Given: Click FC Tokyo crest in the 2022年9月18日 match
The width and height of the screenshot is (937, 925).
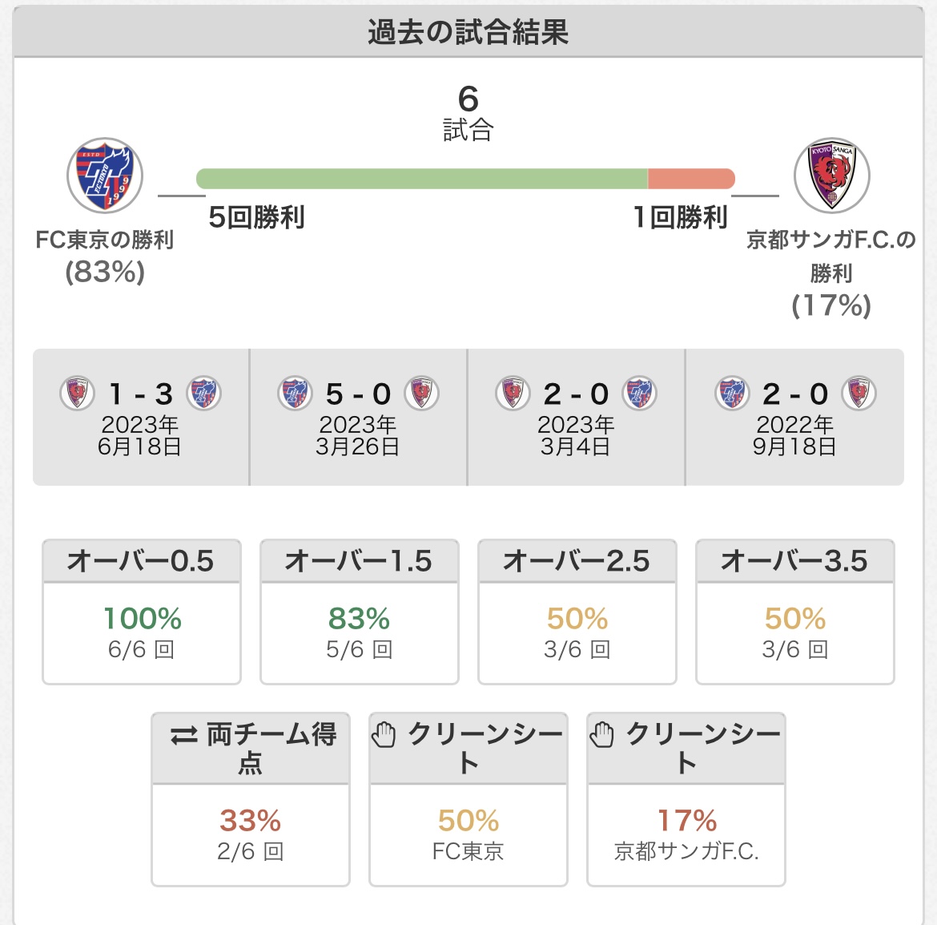Looking at the screenshot, I should tap(732, 393).
